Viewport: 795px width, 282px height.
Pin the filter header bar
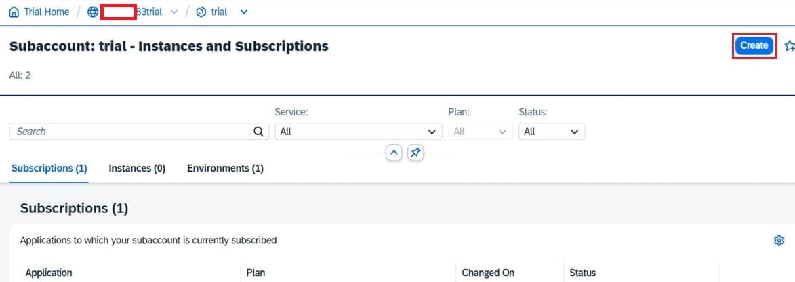click(415, 153)
